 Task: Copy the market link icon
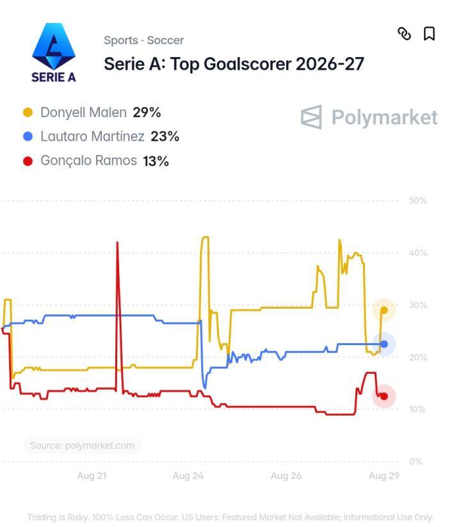coord(404,33)
